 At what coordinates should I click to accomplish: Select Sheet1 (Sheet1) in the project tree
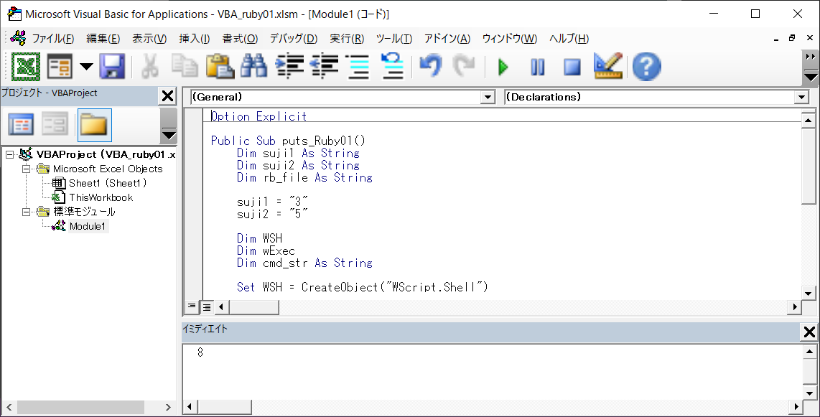coord(108,183)
